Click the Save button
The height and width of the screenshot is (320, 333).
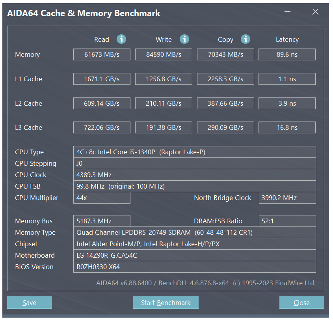[x=30, y=303]
